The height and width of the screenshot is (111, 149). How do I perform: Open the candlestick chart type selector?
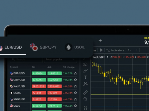click(101, 50)
